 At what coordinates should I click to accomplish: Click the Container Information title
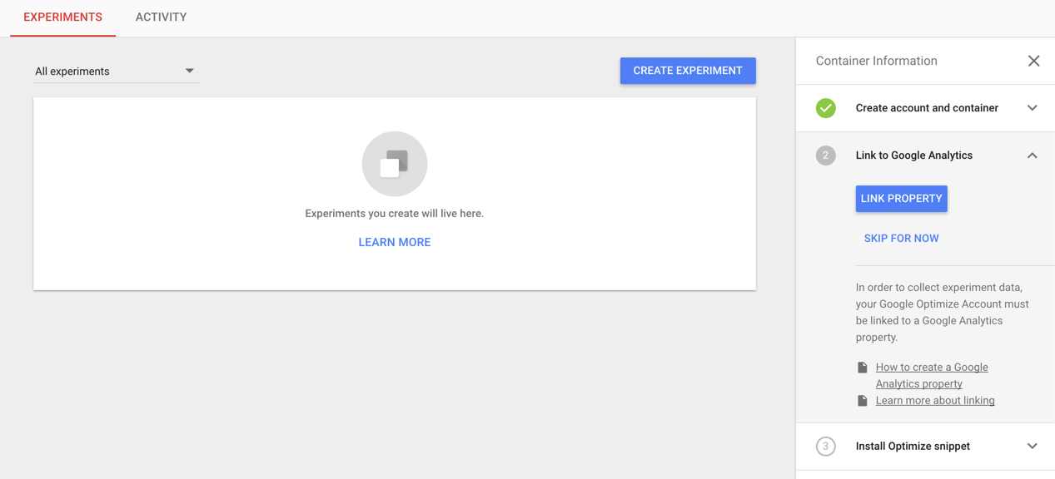click(x=877, y=61)
